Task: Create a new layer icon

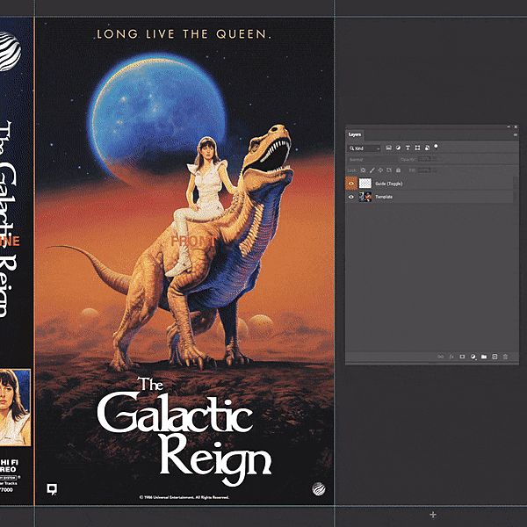Action: click(495, 357)
